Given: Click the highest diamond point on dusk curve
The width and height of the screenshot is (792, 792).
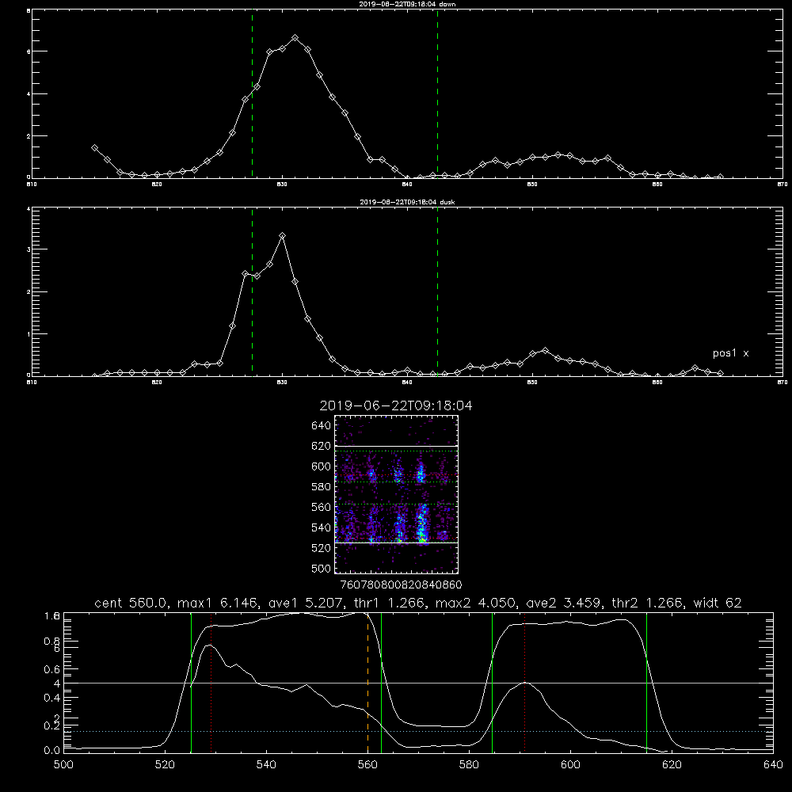Looking at the screenshot, I should pyautogui.click(x=283, y=236).
